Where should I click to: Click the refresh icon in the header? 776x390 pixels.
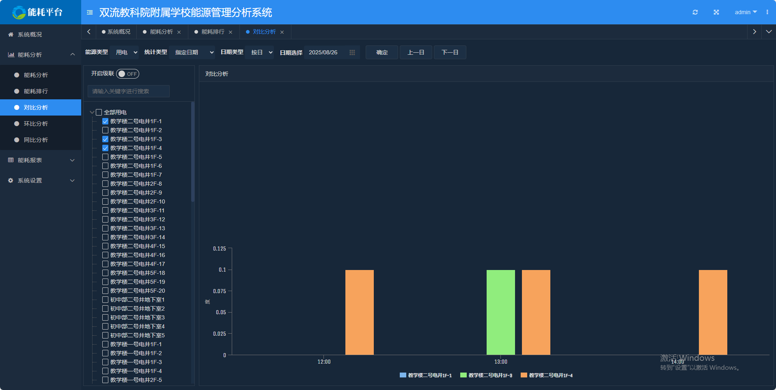click(695, 12)
